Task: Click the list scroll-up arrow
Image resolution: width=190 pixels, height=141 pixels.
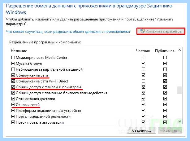Action: [180, 50]
